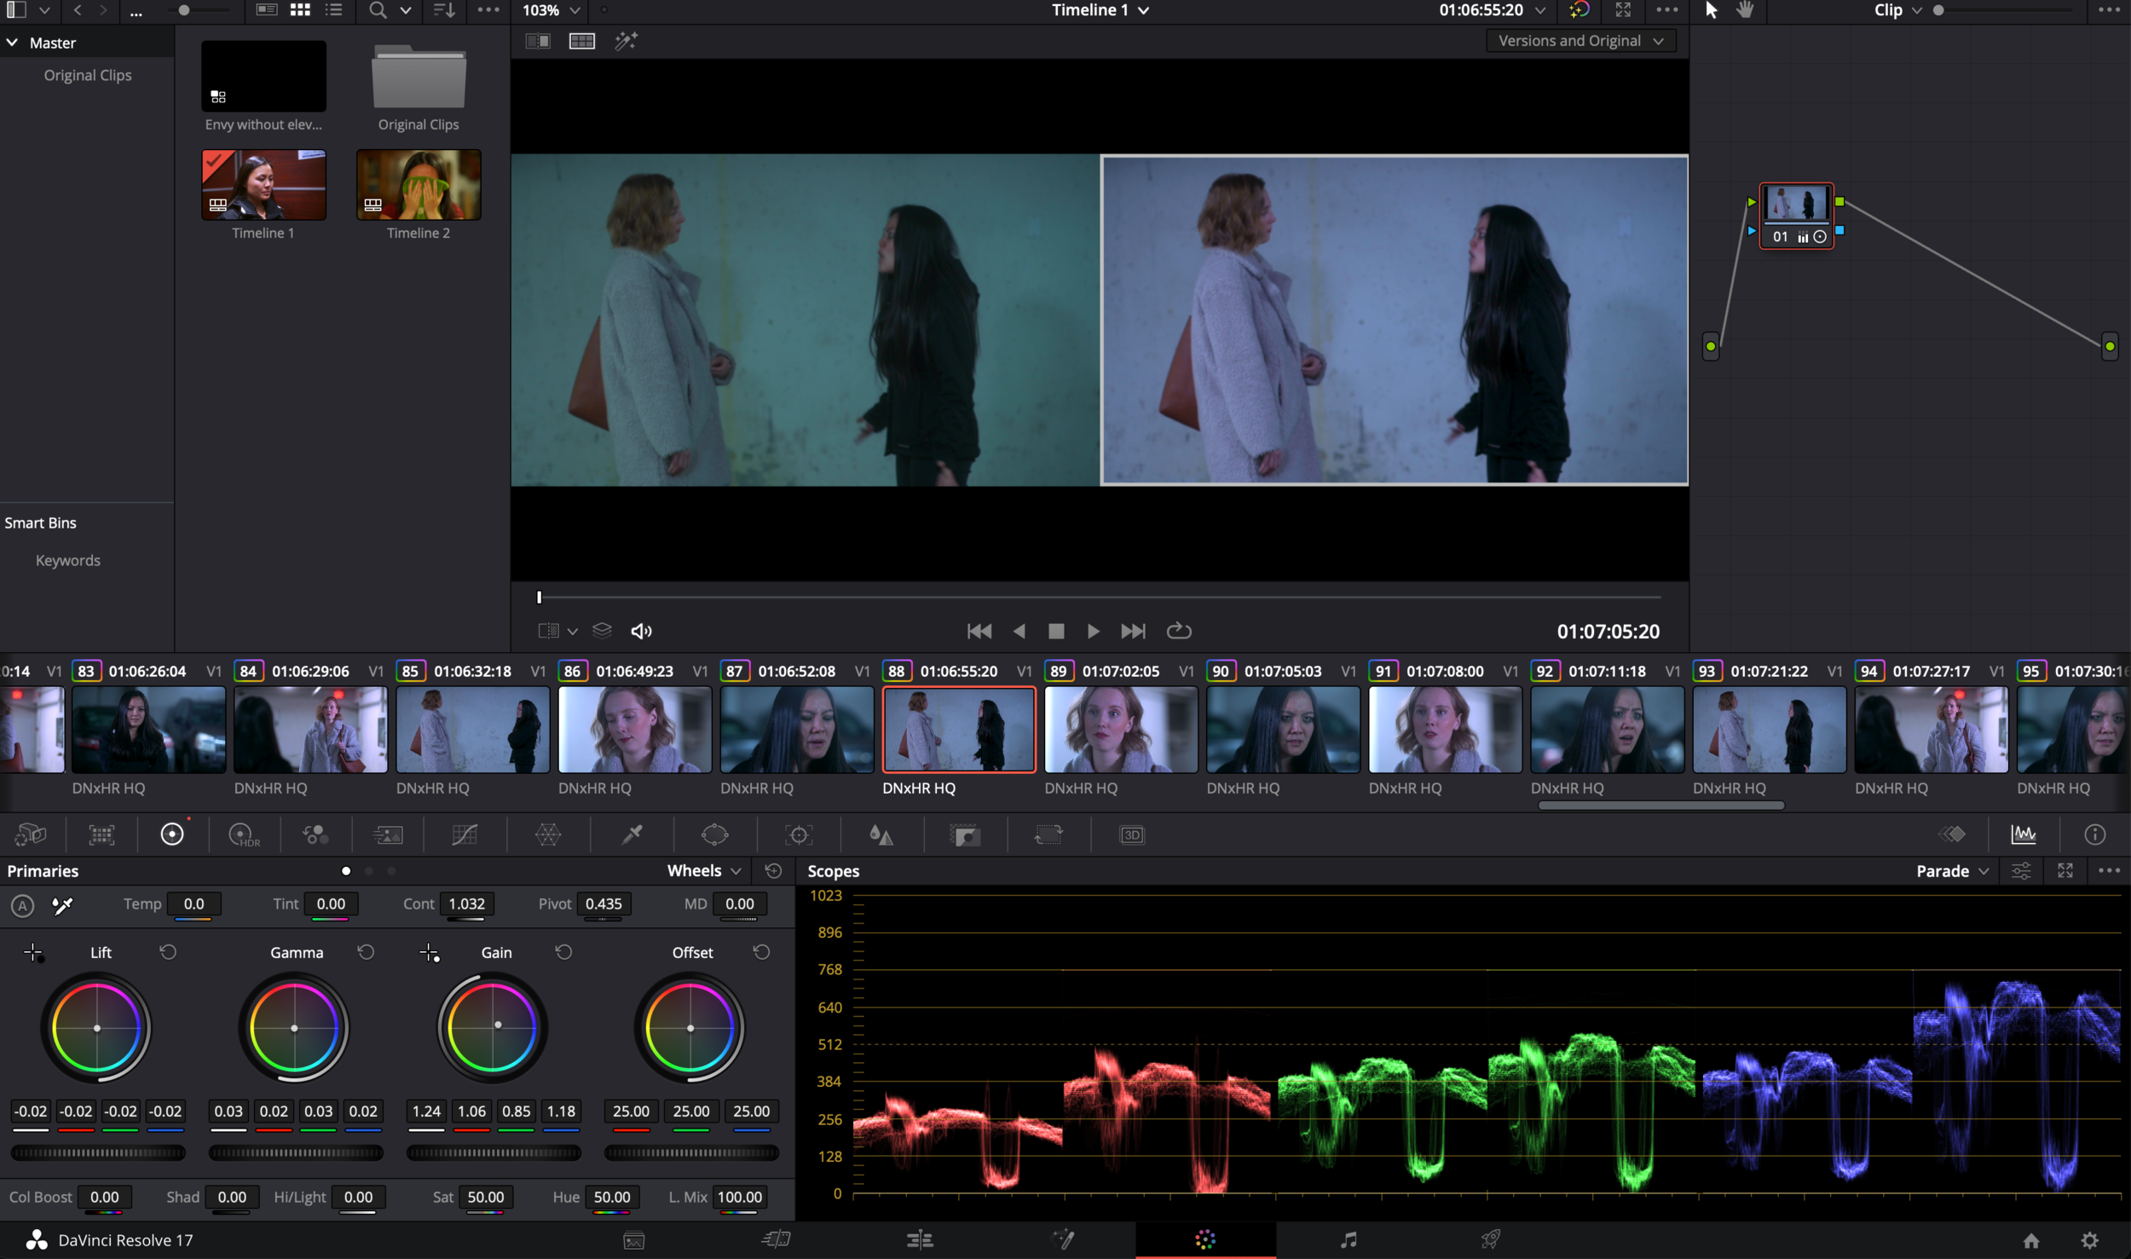Open the Color Warper palette
2131x1259 pixels.
(x=547, y=835)
